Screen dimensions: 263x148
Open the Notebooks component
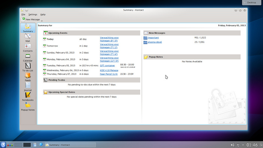tap(28, 97)
